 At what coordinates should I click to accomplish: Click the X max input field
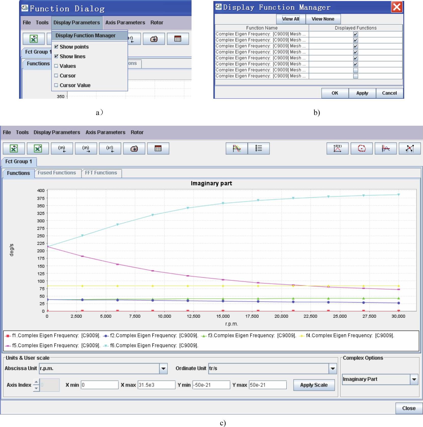(x=156, y=385)
